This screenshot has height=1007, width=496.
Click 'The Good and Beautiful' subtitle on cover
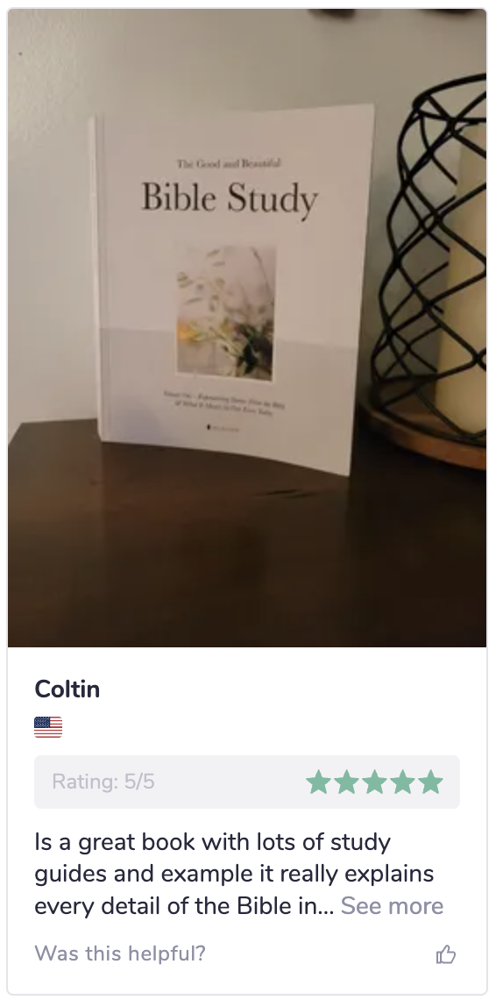[x=229, y=164]
